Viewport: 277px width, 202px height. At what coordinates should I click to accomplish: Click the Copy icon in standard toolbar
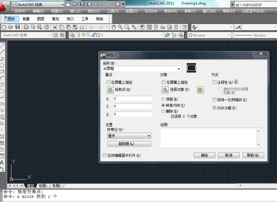pos(62,27)
